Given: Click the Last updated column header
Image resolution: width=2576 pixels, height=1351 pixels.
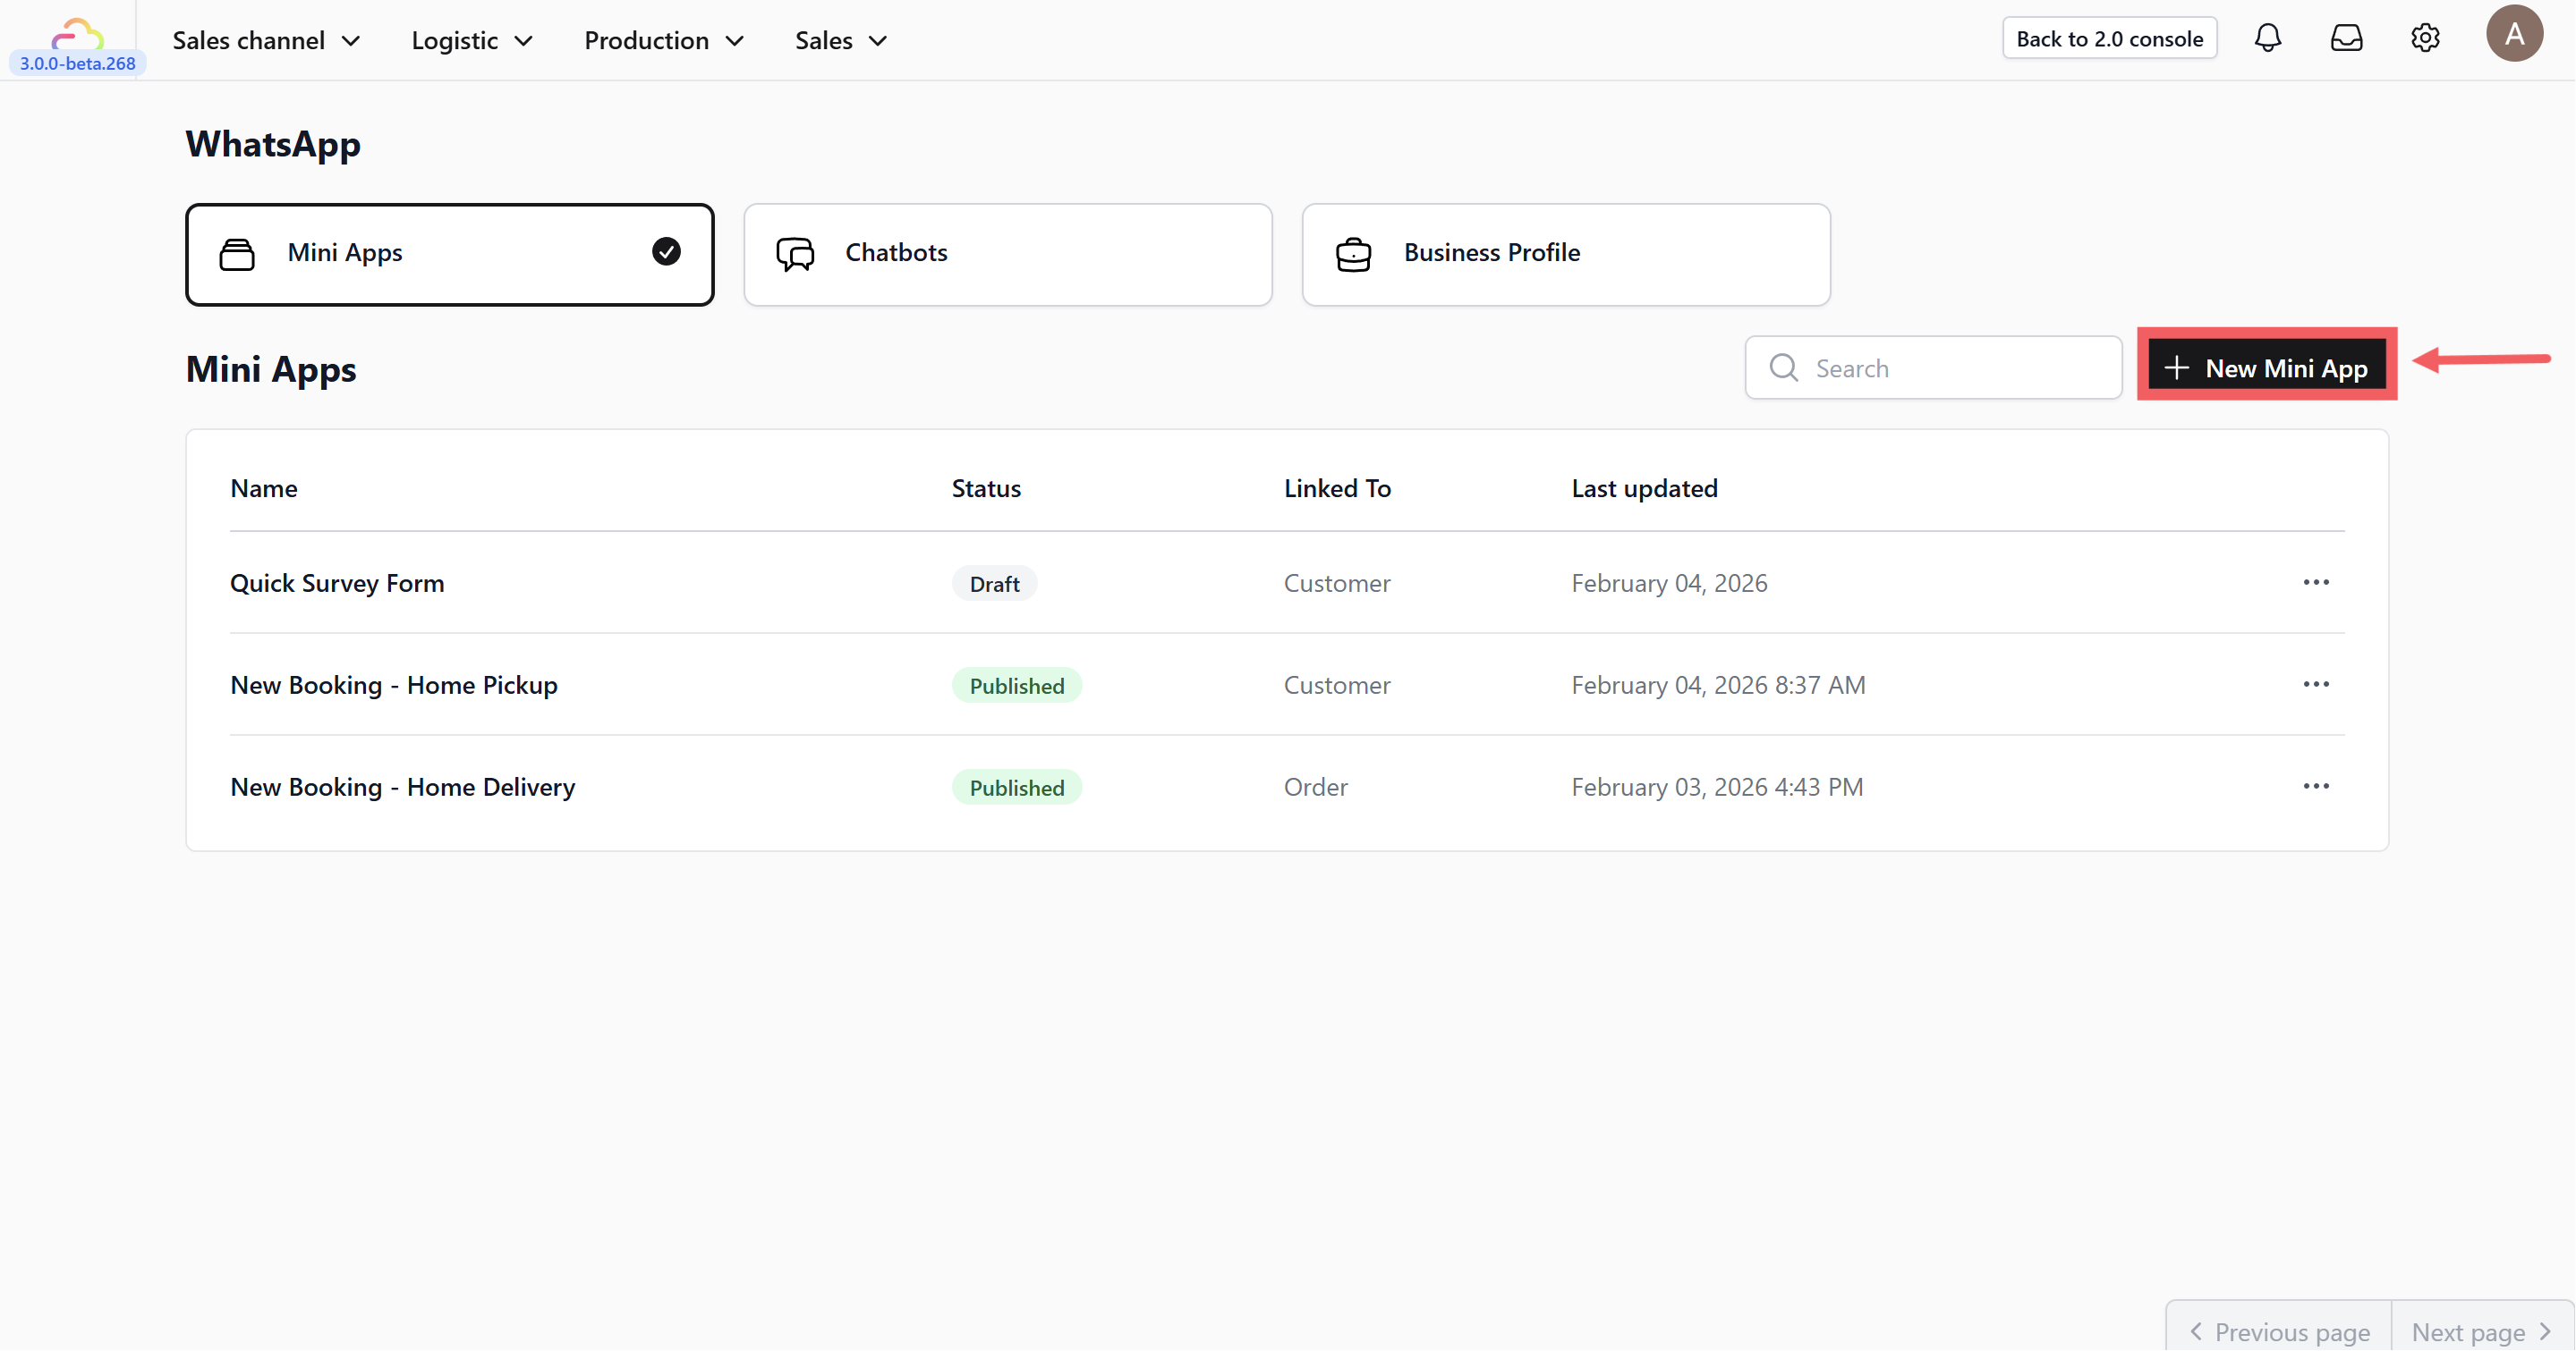Looking at the screenshot, I should pos(1644,487).
